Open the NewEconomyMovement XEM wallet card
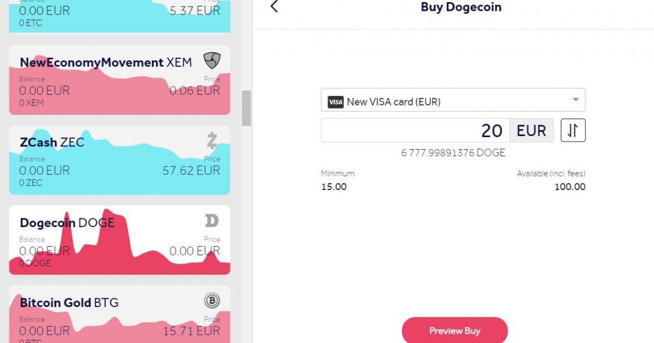 (119, 80)
